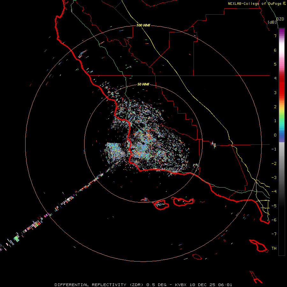Click the -2 dB label on the legend

(274, 164)
